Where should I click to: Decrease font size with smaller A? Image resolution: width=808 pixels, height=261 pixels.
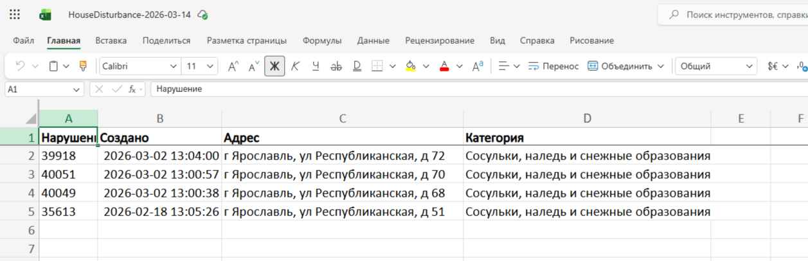[253, 66]
